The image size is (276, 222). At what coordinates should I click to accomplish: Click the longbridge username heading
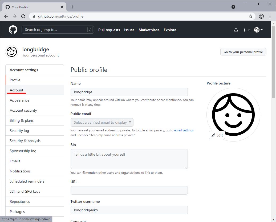coord(35,49)
